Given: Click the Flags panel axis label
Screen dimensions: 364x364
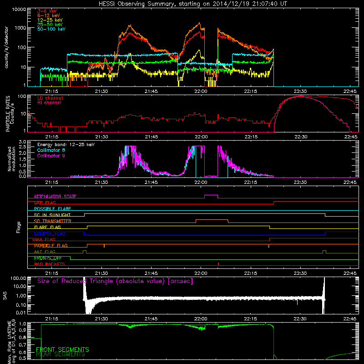Looking at the screenshot, I should (19, 227).
